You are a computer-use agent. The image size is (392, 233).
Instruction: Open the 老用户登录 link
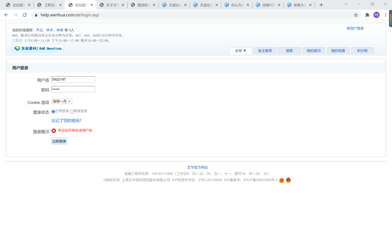[355, 28]
